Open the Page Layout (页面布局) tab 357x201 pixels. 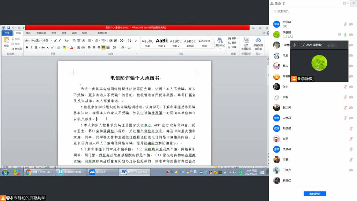[x=41, y=33]
